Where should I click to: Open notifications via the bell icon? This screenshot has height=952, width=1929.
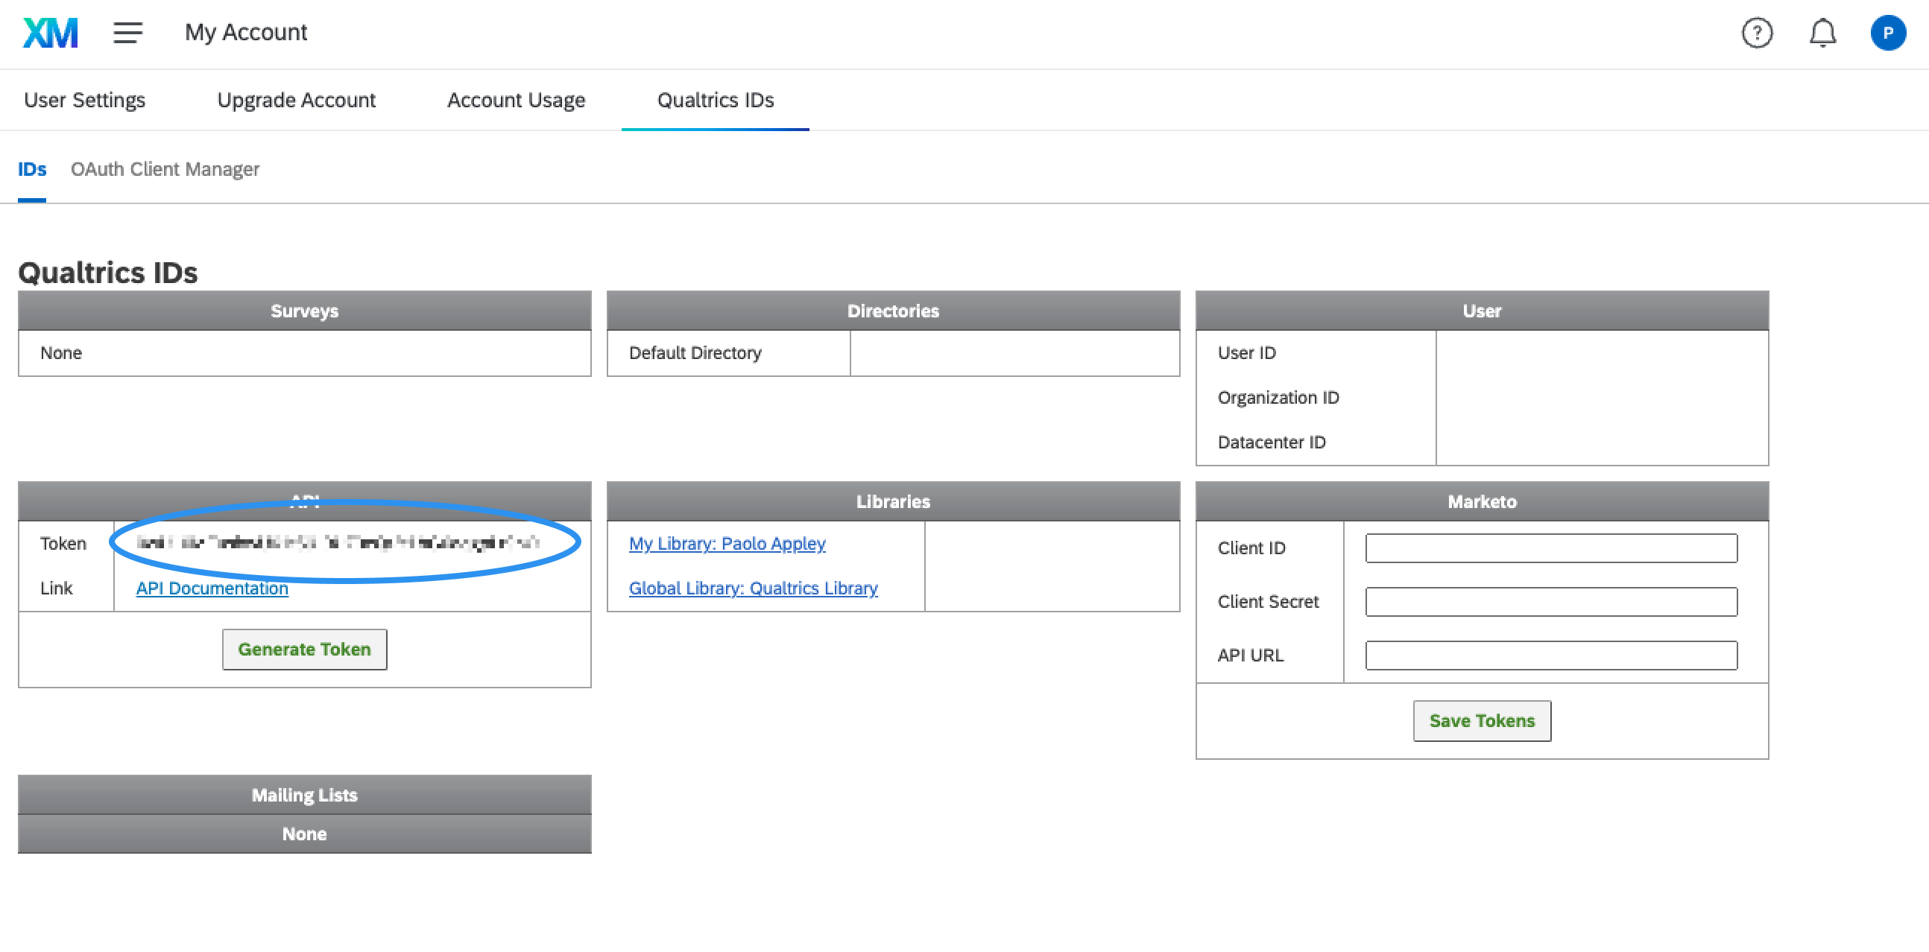coord(1822,33)
